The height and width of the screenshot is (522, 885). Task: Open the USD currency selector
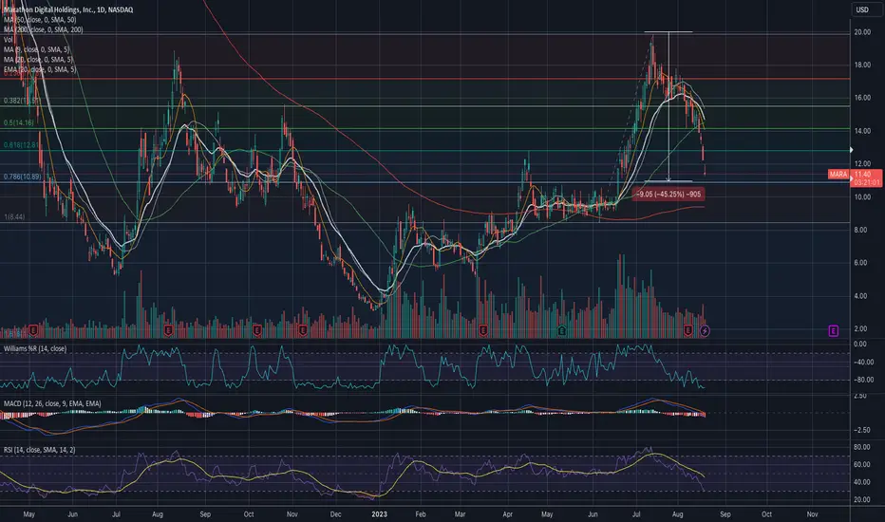coord(862,9)
